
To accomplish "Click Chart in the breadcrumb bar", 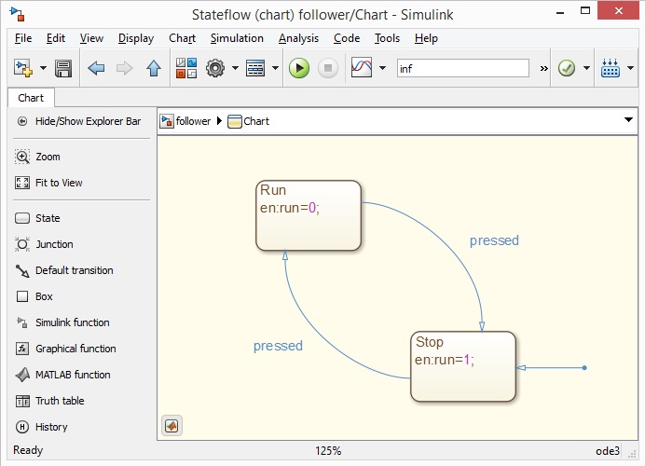I will 256,121.
